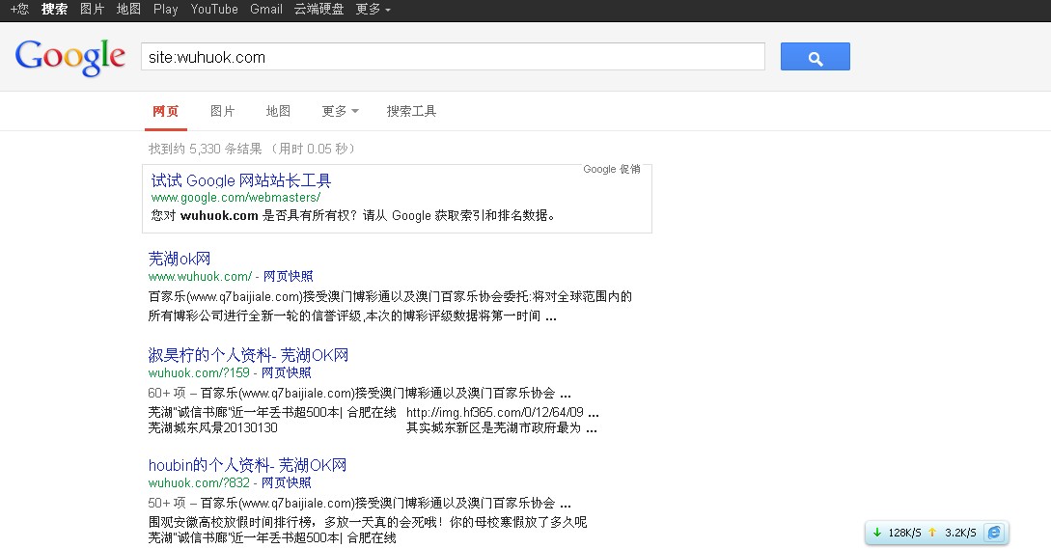
Task: Open 地图 in the top black bar
Action: 128,10
